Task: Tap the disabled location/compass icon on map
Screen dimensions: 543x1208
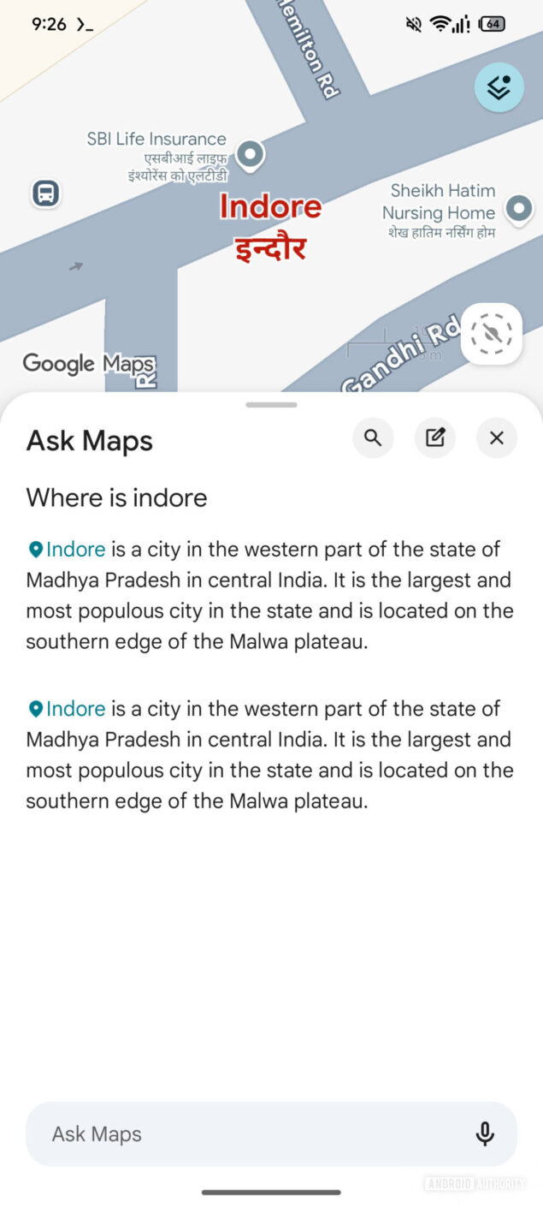Action: pyautogui.click(x=491, y=334)
